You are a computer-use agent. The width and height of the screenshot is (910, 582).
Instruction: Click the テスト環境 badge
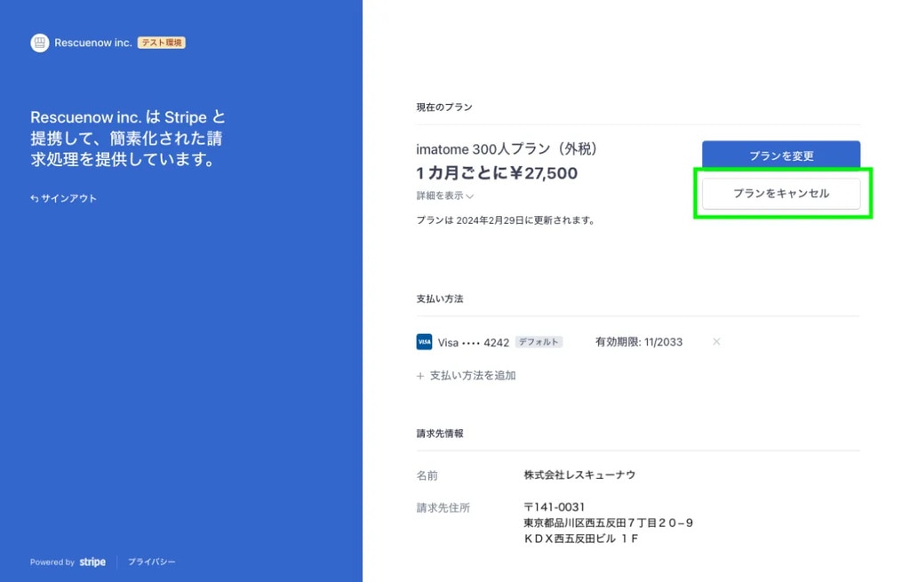click(161, 43)
